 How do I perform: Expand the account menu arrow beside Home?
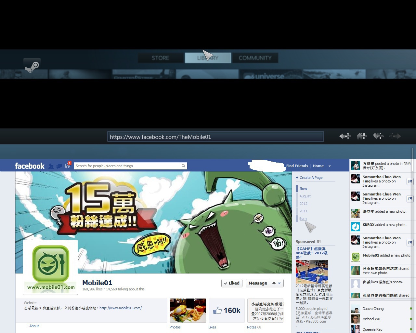(x=330, y=166)
